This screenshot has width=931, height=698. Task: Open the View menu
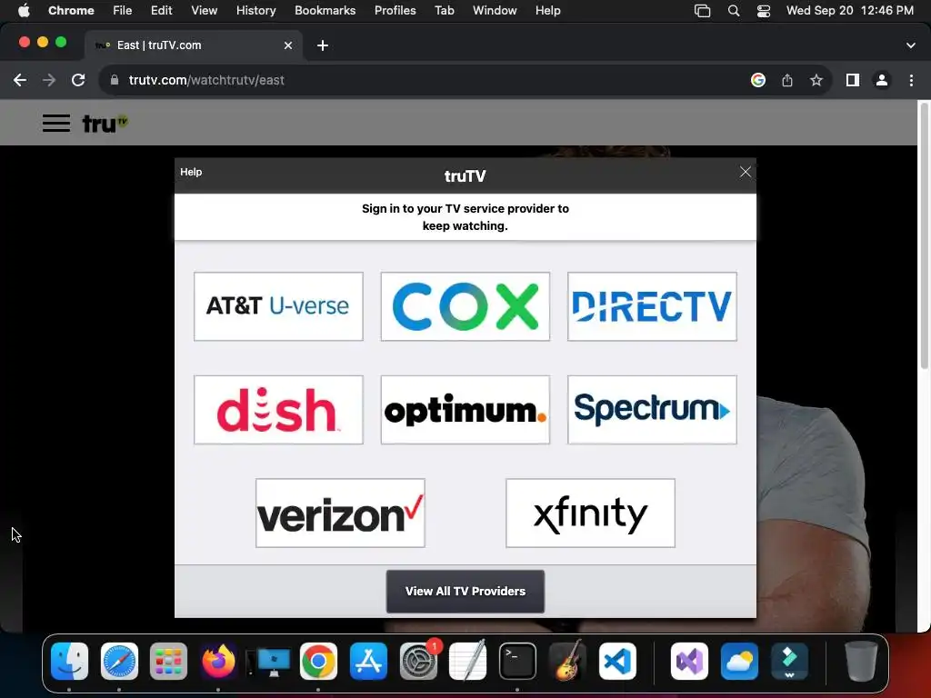click(x=205, y=11)
